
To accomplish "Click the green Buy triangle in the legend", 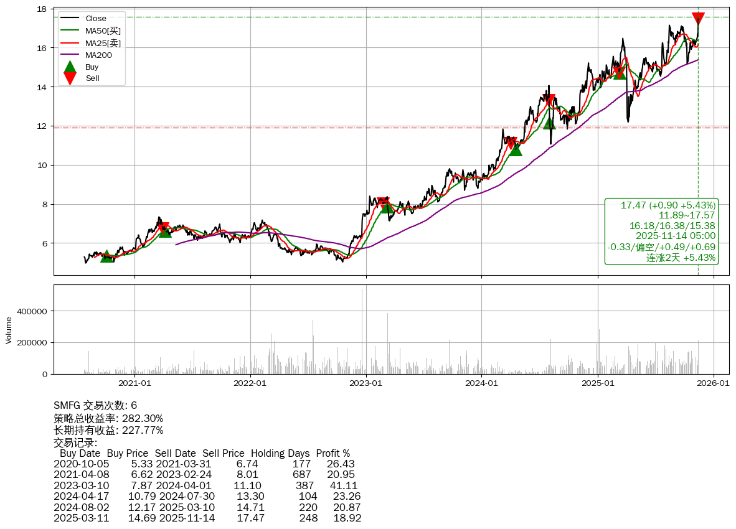I will (x=70, y=67).
